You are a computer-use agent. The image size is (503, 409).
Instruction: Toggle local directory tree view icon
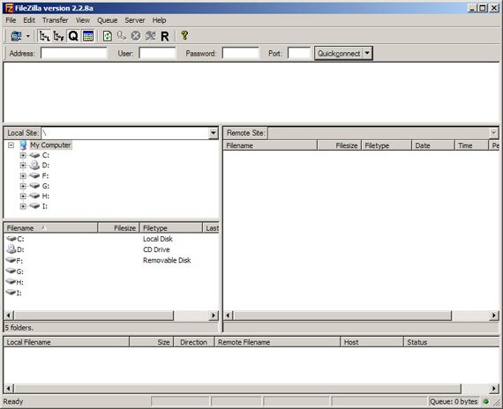44,36
